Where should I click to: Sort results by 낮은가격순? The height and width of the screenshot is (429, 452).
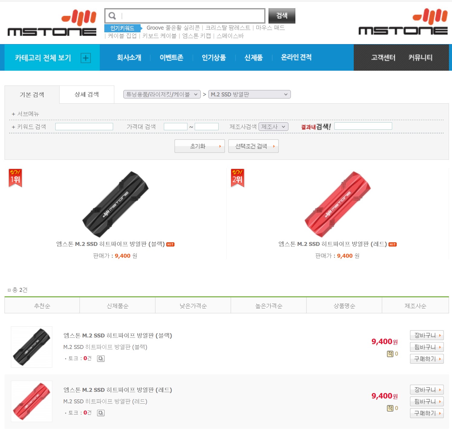pos(193,306)
